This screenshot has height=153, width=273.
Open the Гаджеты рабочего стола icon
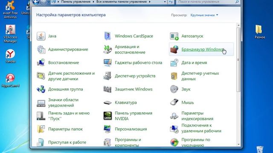tap(107, 62)
